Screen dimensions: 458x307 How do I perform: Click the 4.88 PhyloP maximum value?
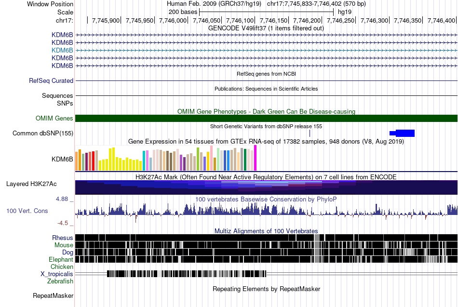[62, 199]
